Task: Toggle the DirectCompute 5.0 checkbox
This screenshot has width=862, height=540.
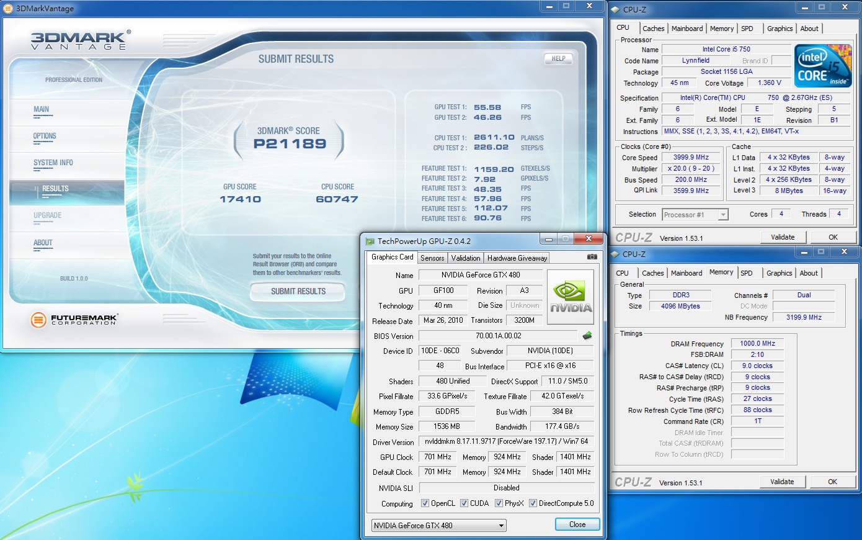Action: point(533,503)
